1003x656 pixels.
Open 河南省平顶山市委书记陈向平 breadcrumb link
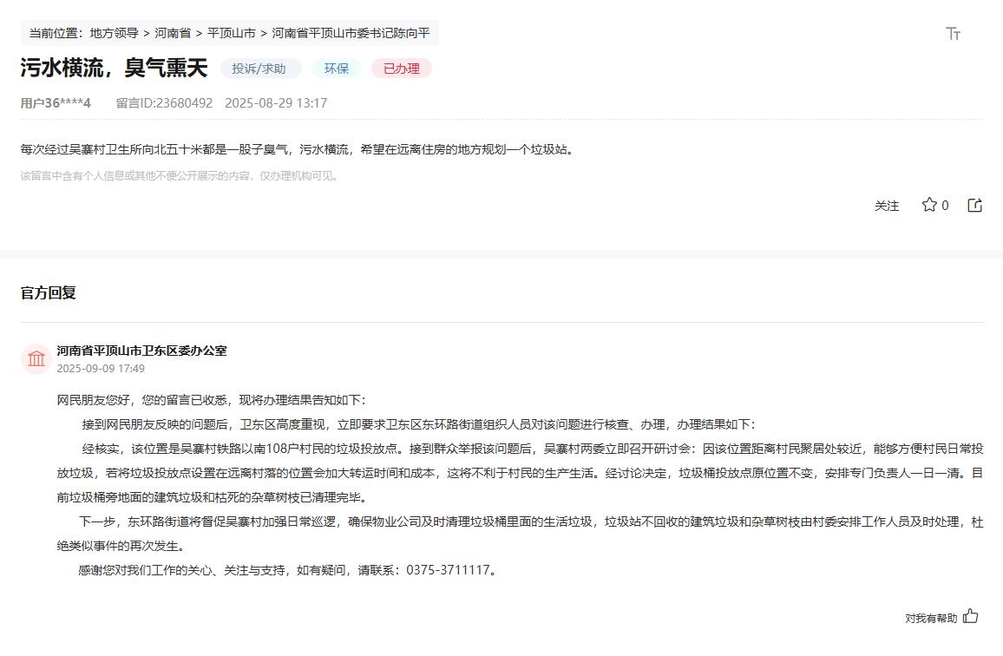[x=351, y=33]
